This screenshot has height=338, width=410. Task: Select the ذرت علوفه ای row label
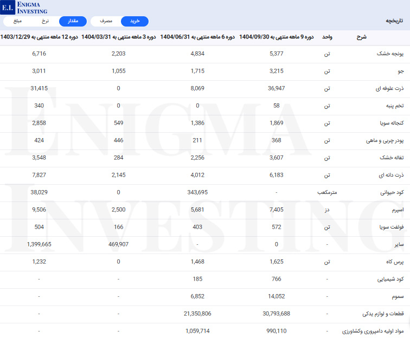388,89
